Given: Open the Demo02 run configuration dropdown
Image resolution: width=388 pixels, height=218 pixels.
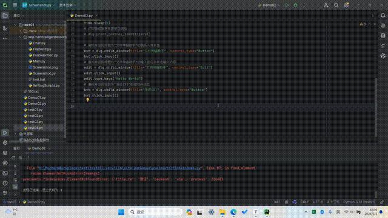Looking at the screenshot, I should [269, 5].
